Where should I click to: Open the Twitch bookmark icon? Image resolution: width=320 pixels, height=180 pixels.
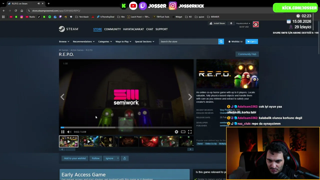[x=60, y=17]
